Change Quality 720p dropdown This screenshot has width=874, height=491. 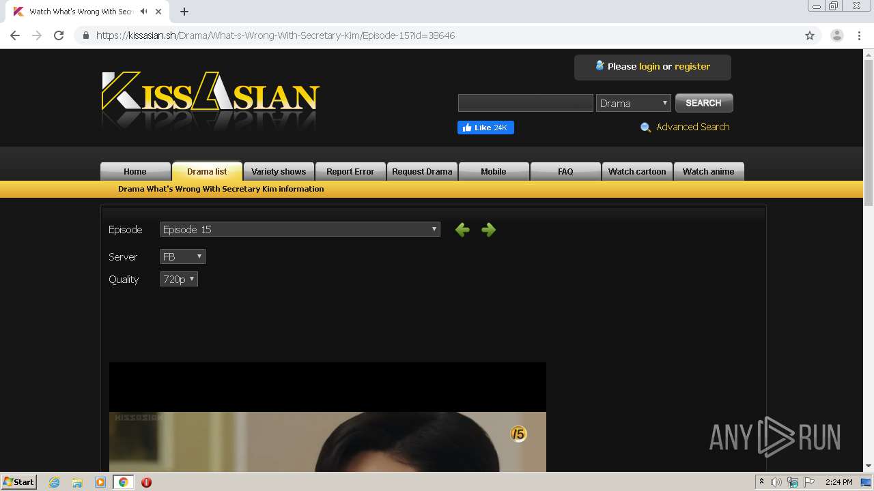pyautogui.click(x=179, y=279)
